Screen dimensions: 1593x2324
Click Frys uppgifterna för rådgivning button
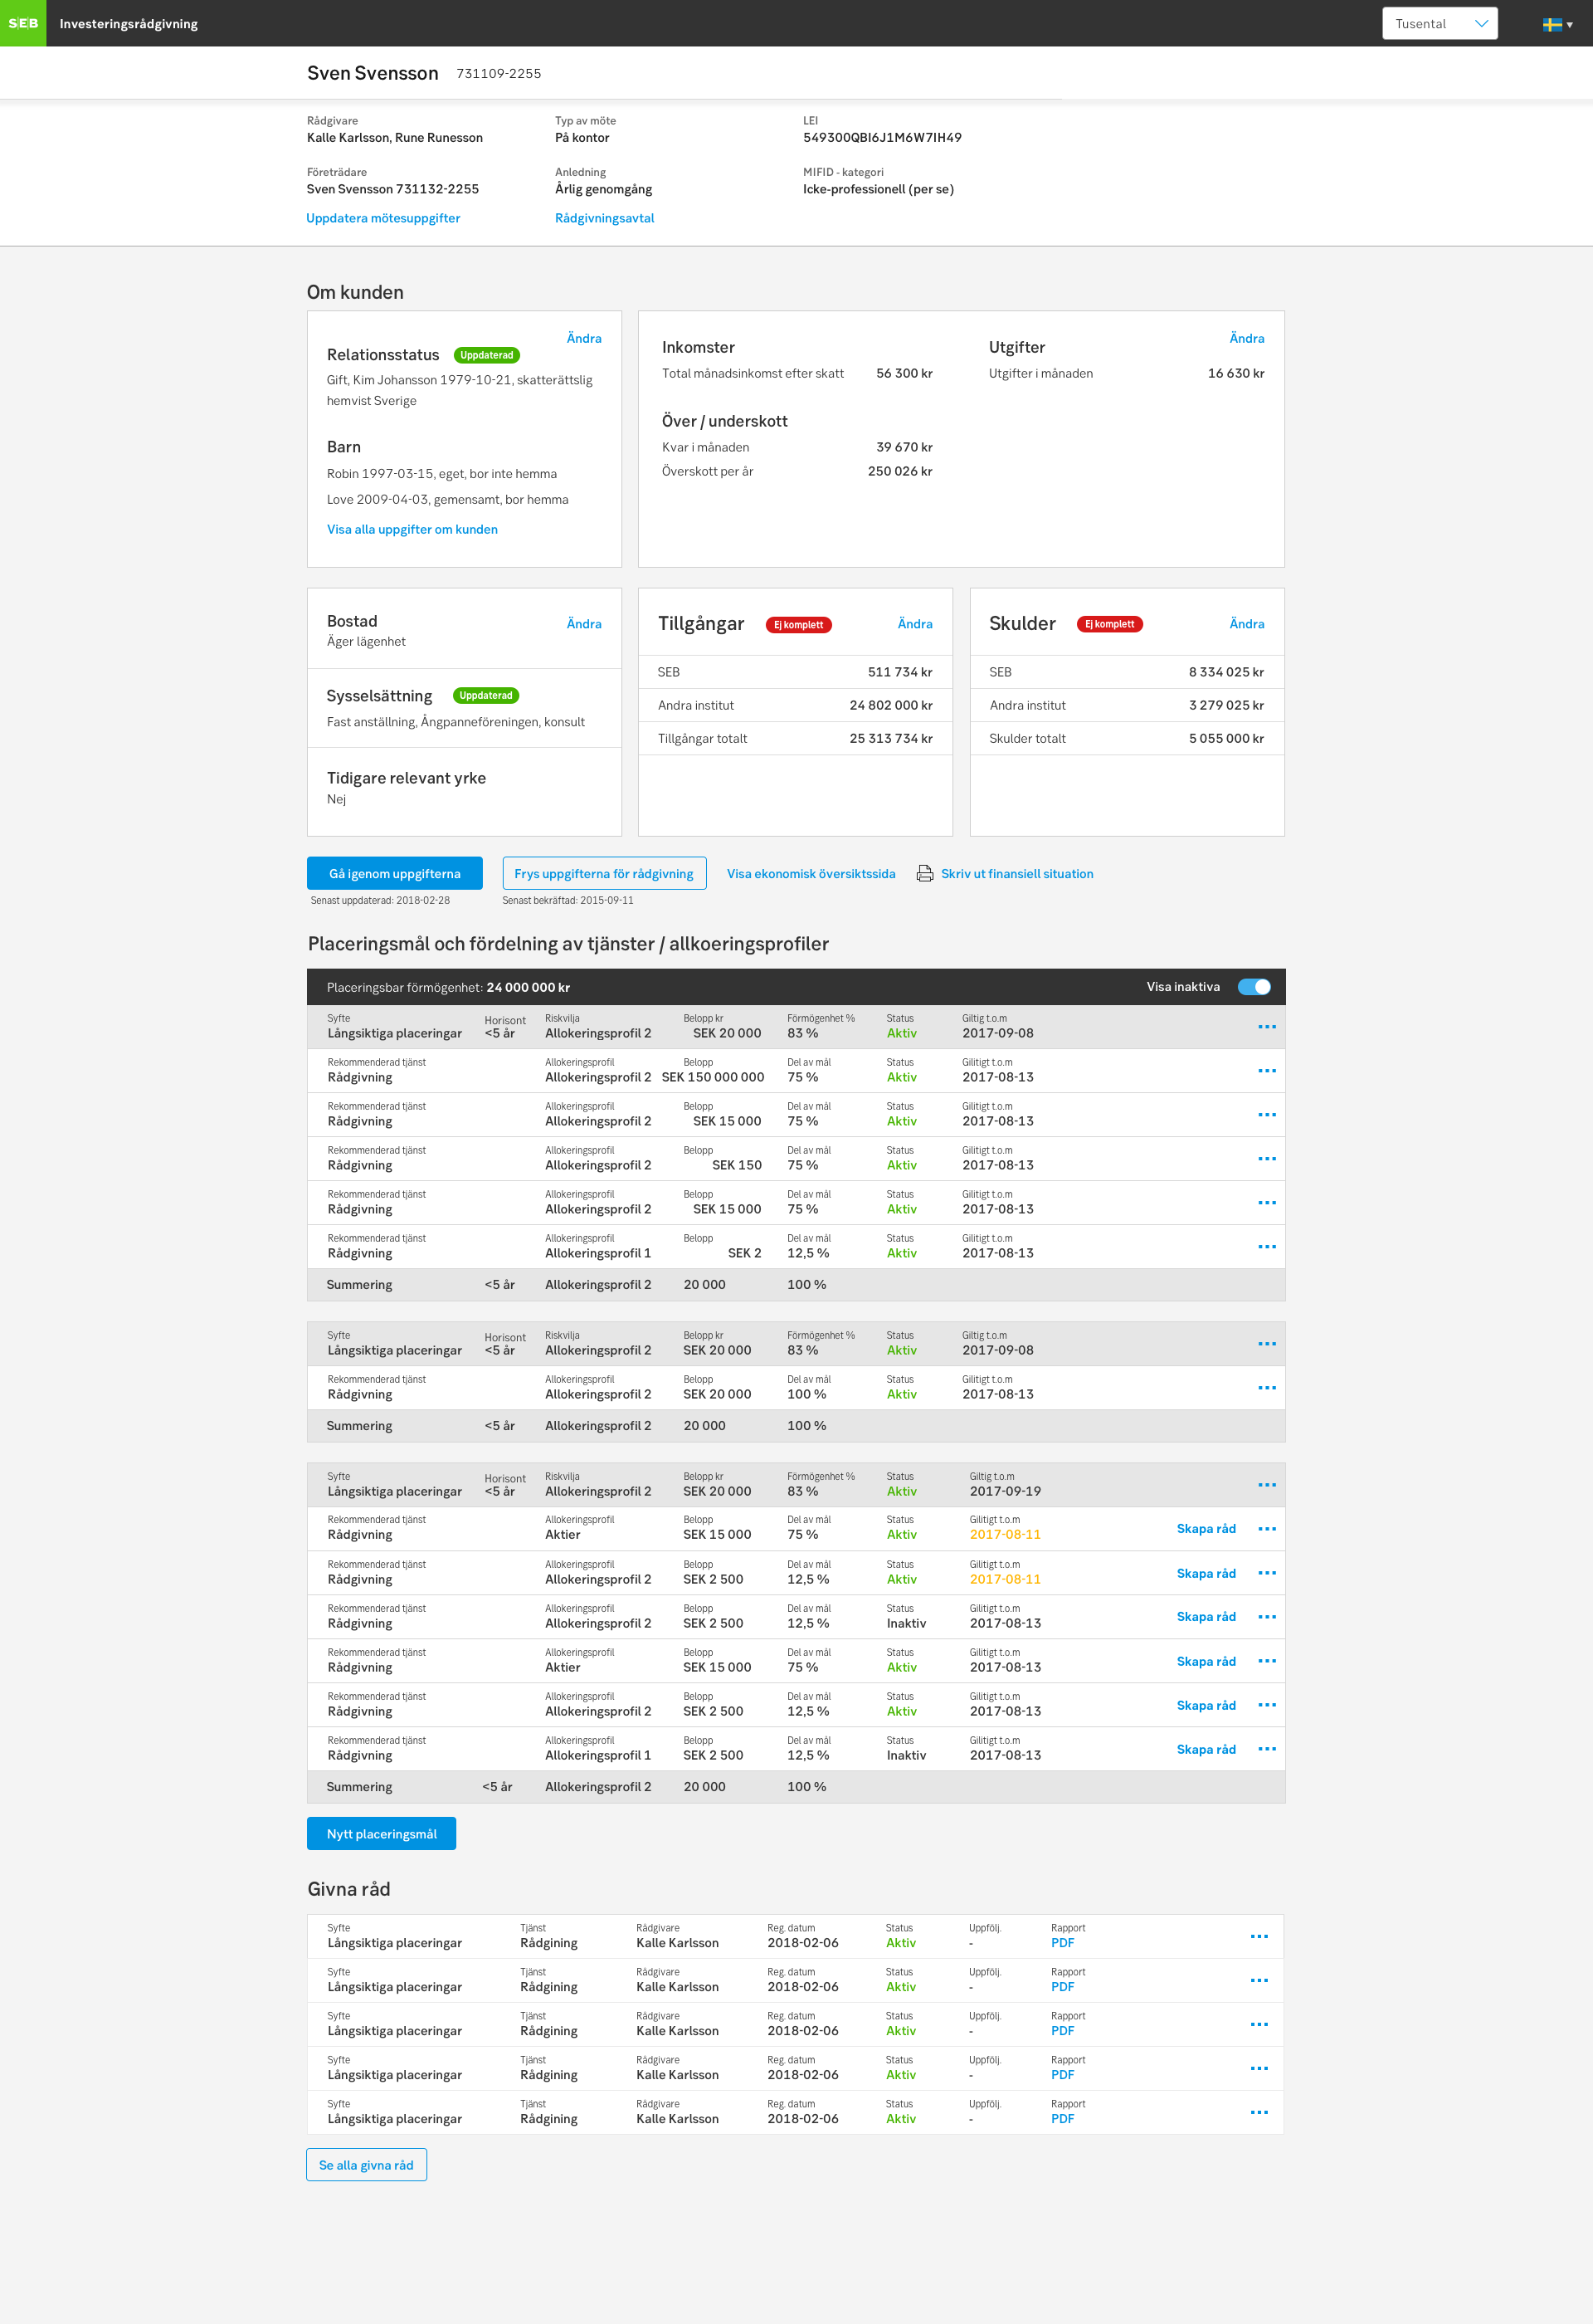point(604,873)
